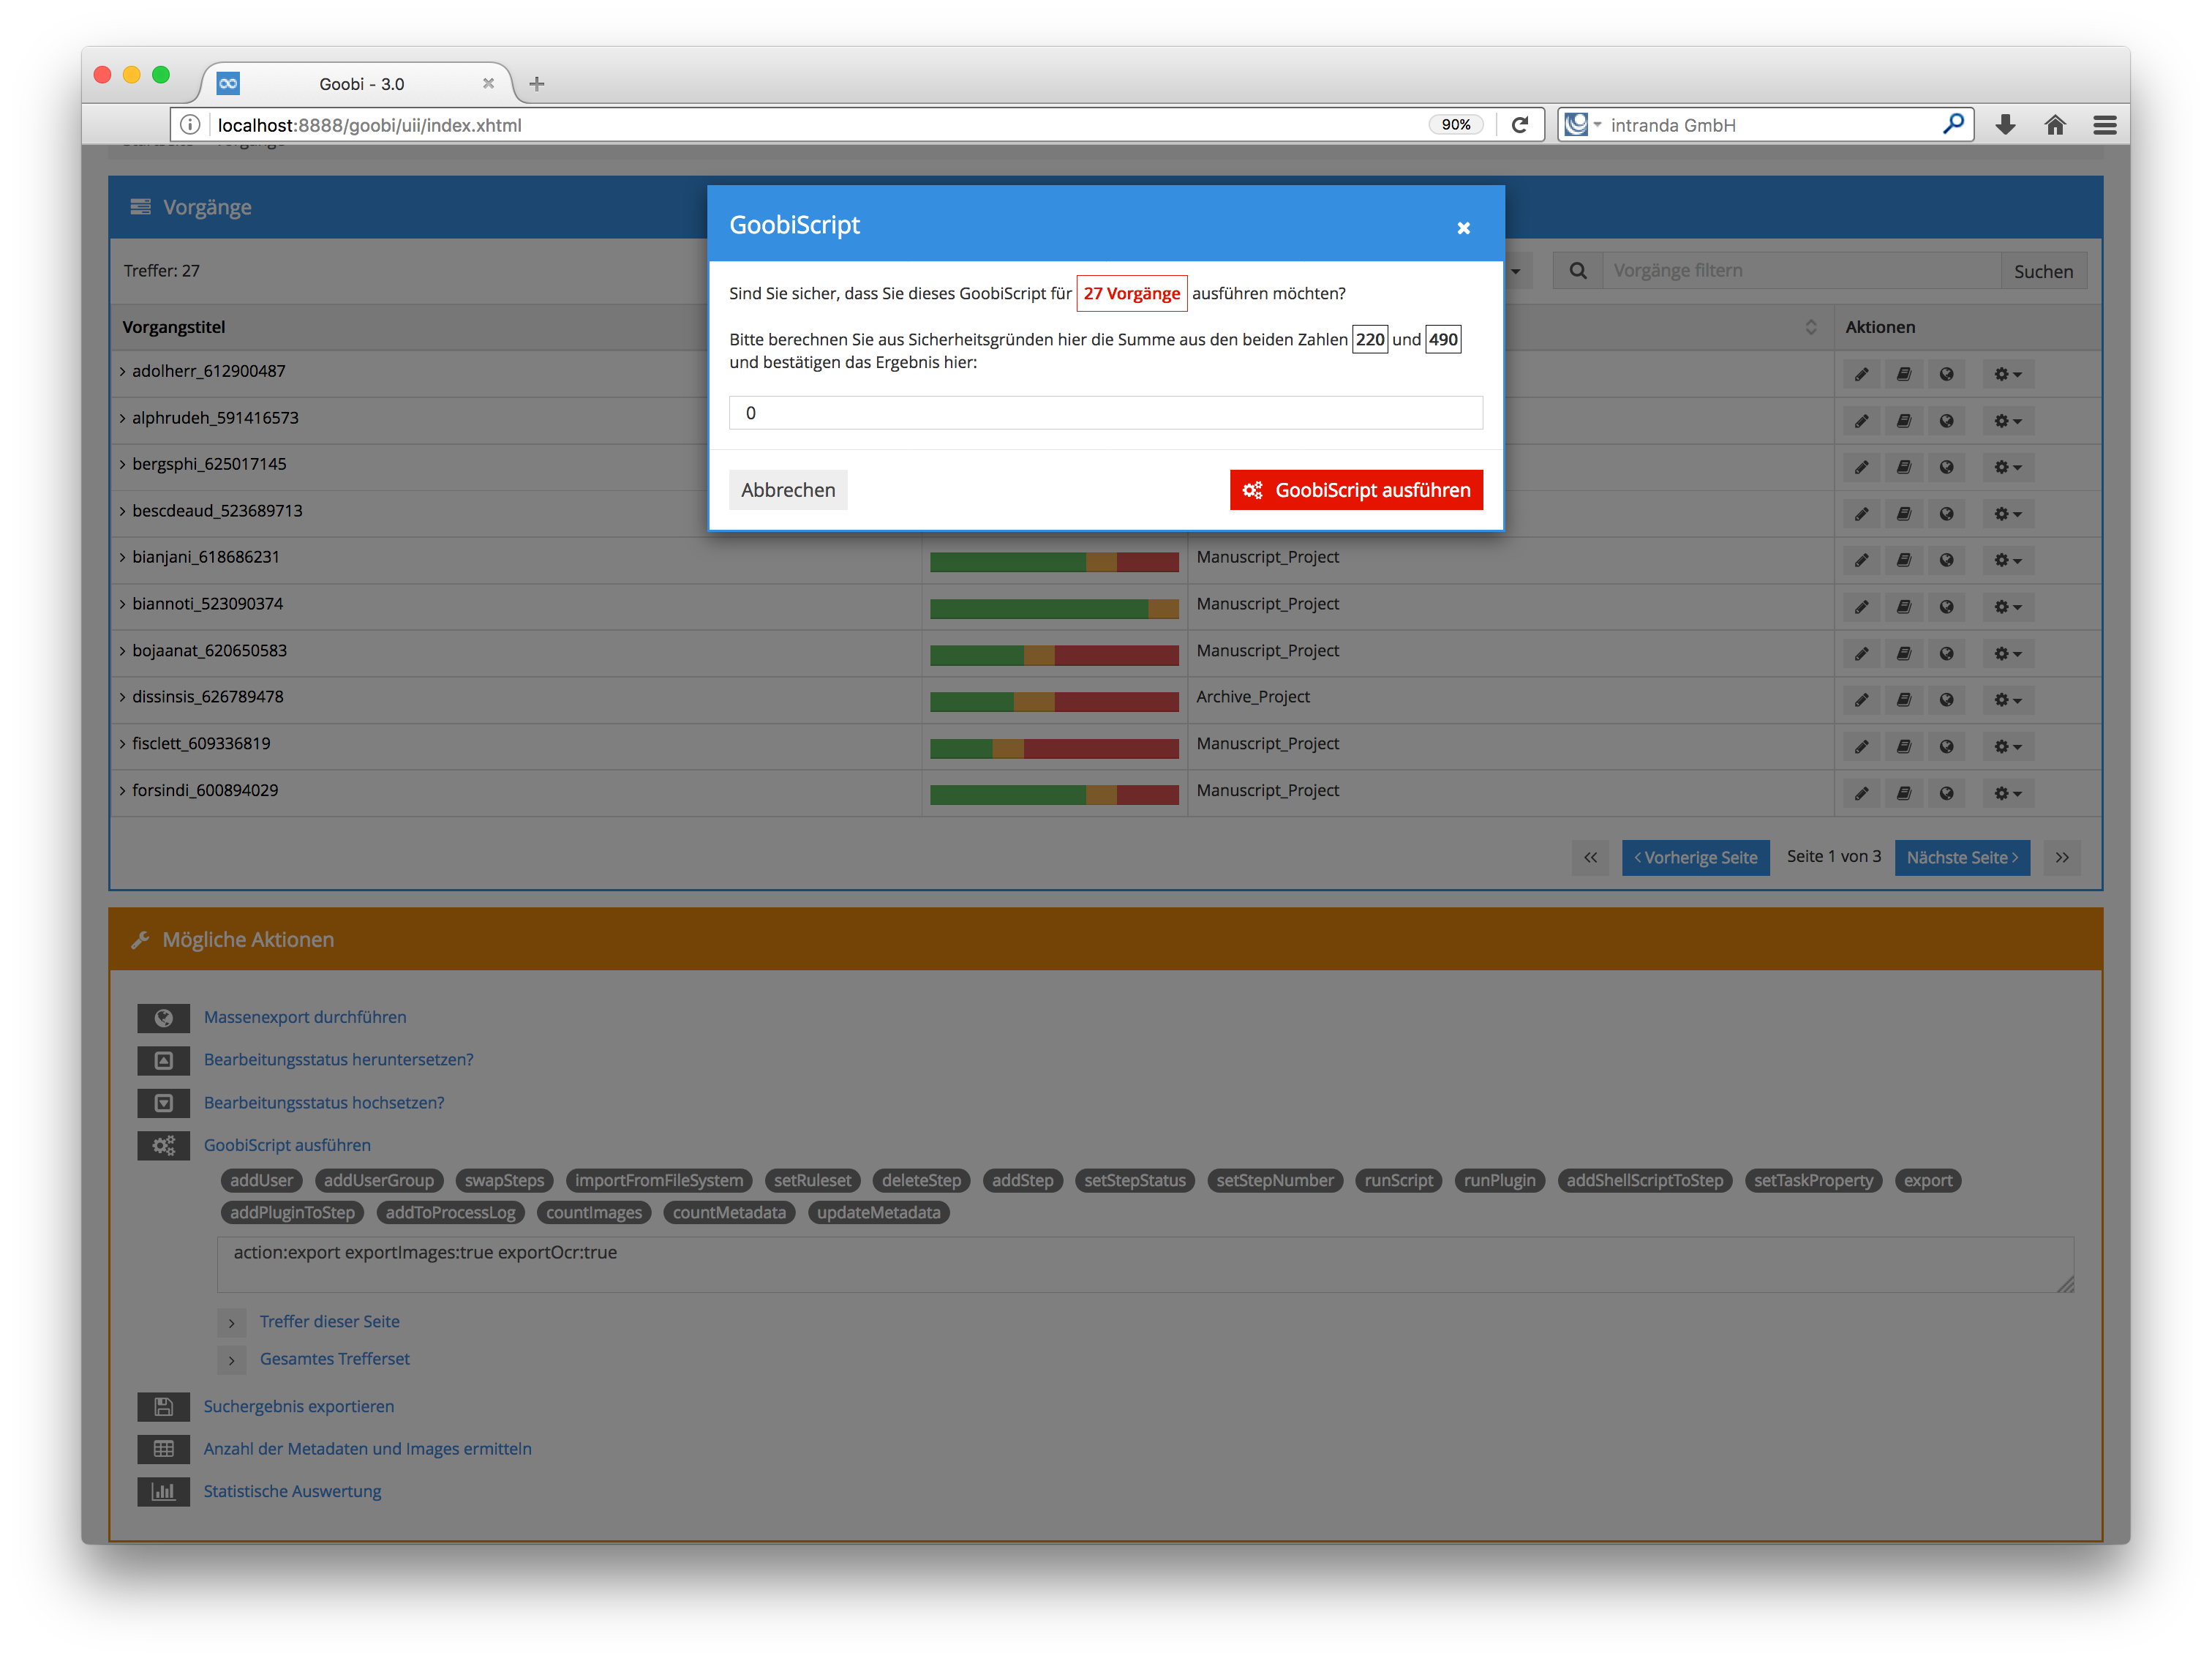The image size is (2212, 1661).
Task: Insert the export script tag
Action: [1927, 1181]
